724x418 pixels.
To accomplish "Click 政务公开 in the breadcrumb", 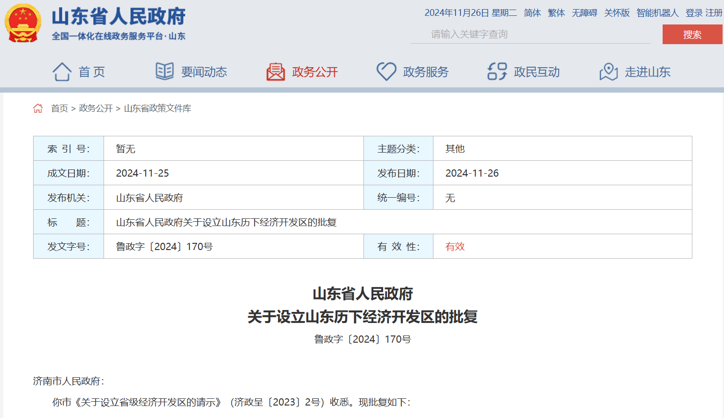I will coord(95,108).
